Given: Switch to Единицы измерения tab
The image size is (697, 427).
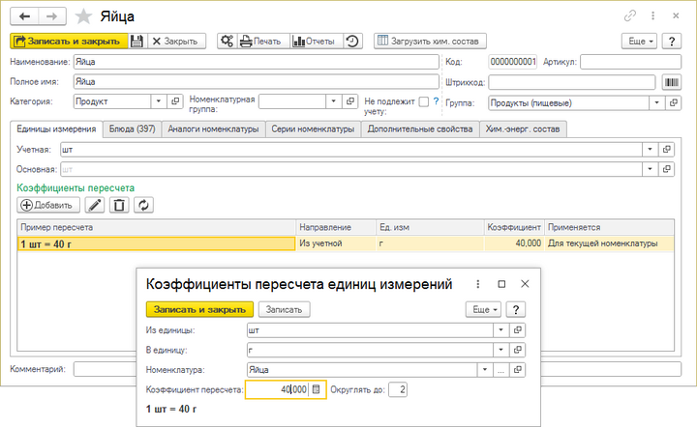Looking at the screenshot, I should pos(56,129).
